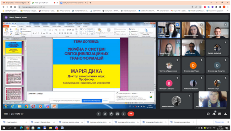Show the participants list panel

(214, 114)
